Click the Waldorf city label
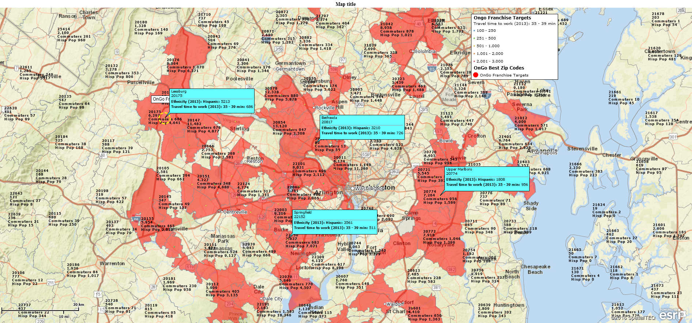The image size is (692, 323). point(395,304)
